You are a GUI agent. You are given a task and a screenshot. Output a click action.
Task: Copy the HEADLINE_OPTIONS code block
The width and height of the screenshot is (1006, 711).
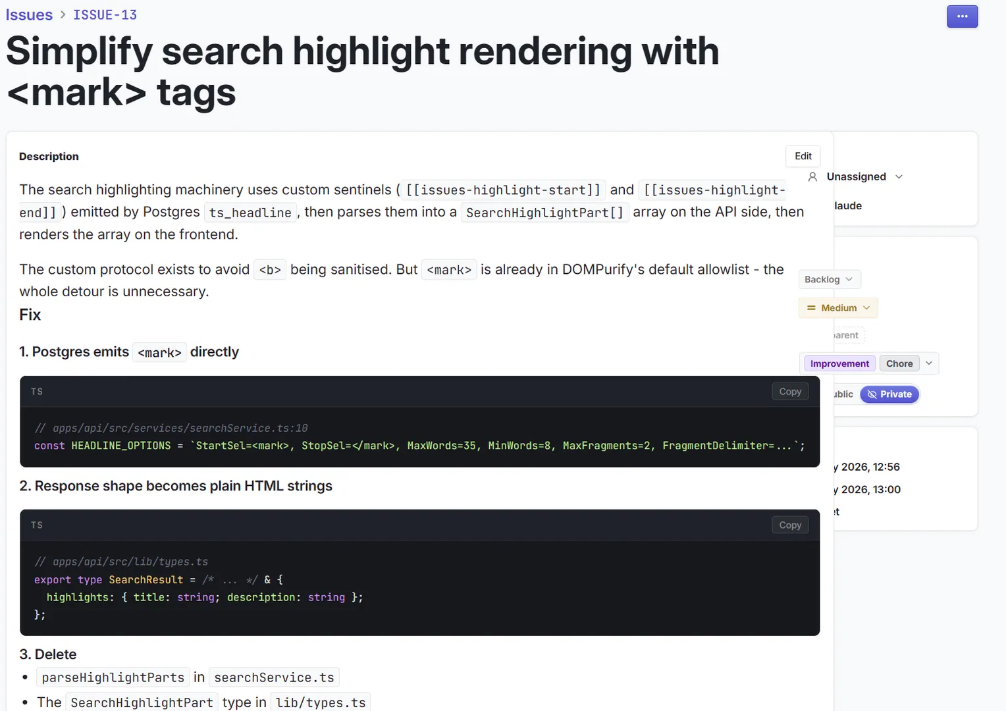coord(790,392)
